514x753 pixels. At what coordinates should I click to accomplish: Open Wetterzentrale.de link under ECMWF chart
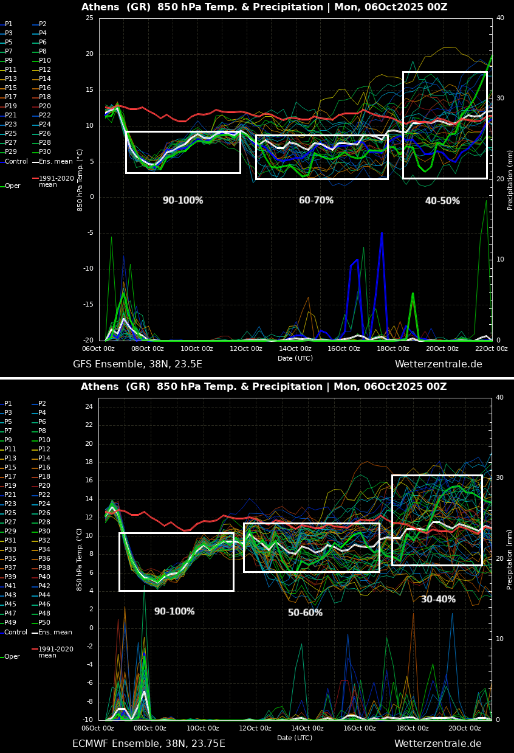pos(437,744)
